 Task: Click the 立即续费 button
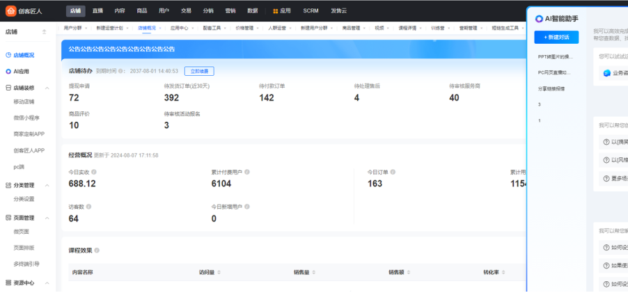199,71
